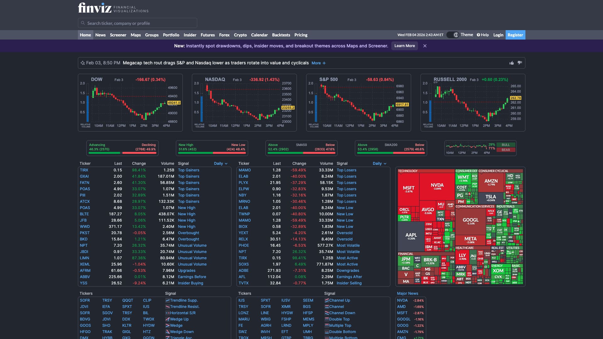
Task: Click the Wedge Up pattern icon
Action: pos(168,319)
